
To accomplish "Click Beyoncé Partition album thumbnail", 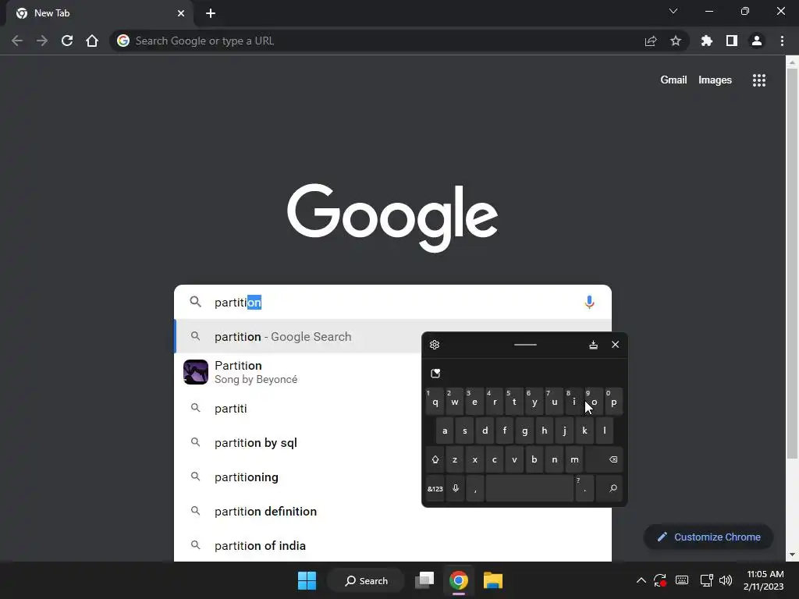I will point(196,372).
